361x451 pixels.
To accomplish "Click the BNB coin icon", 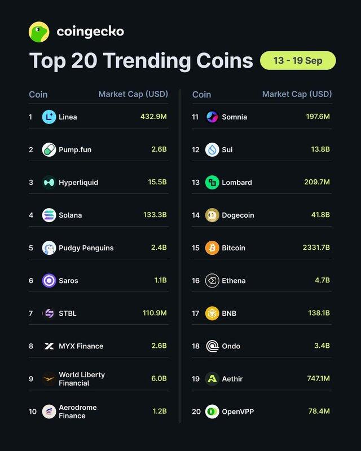I will 212,313.
